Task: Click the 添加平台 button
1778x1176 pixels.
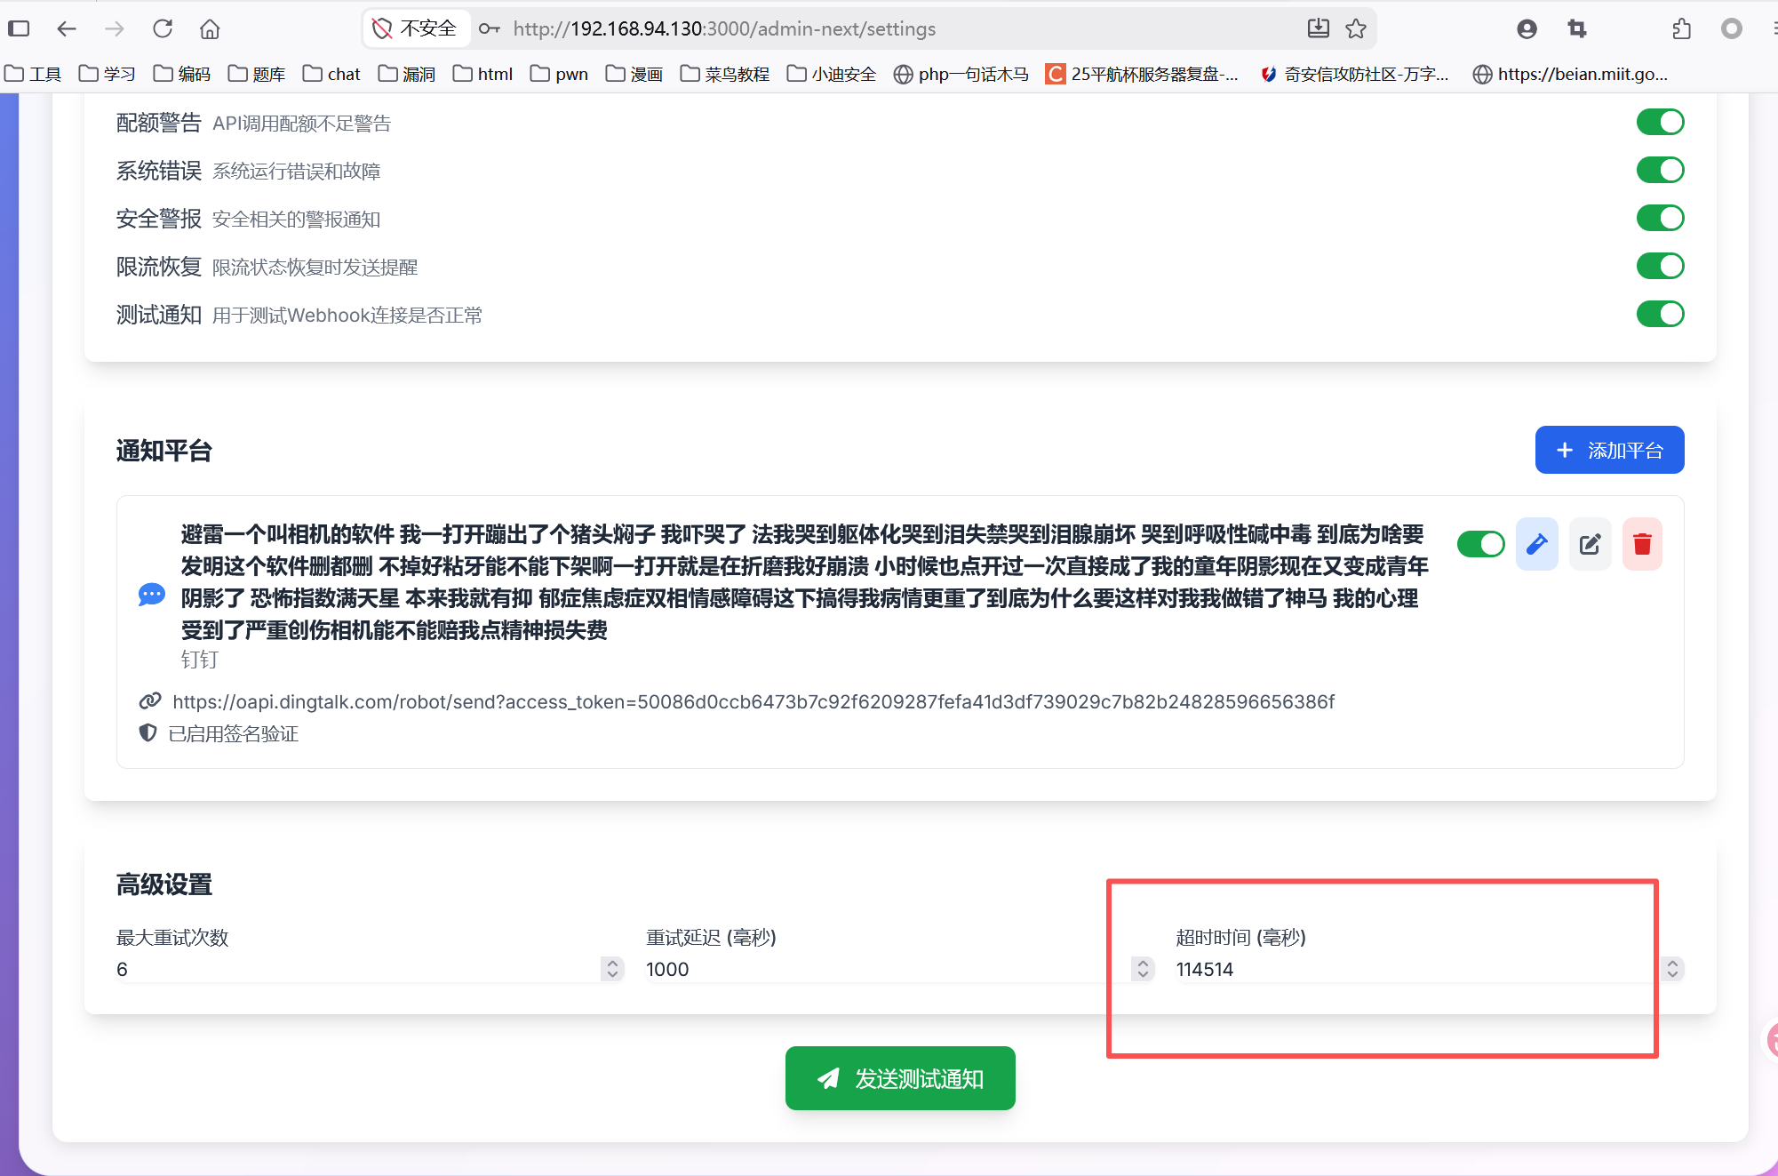Action: tap(1609, 450)
